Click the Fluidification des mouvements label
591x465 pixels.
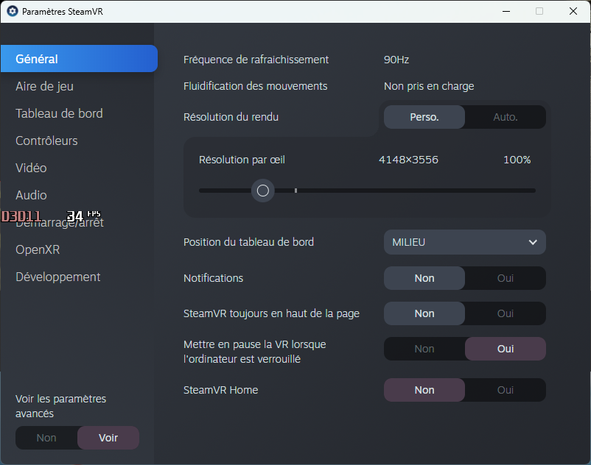pyautogui.click(x=255, y=86)
